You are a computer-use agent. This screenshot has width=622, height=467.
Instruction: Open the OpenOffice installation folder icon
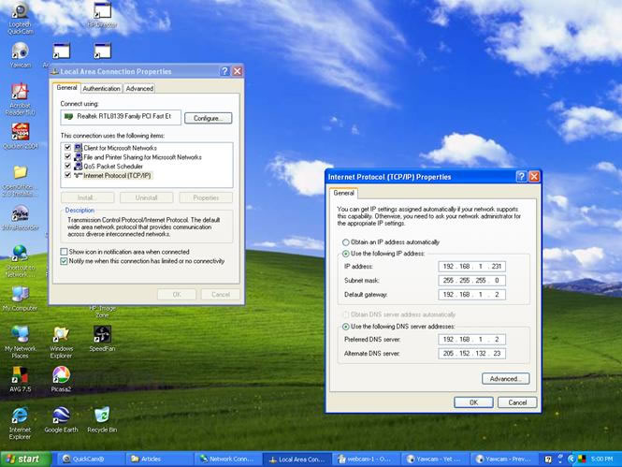[x=20, y=182]
